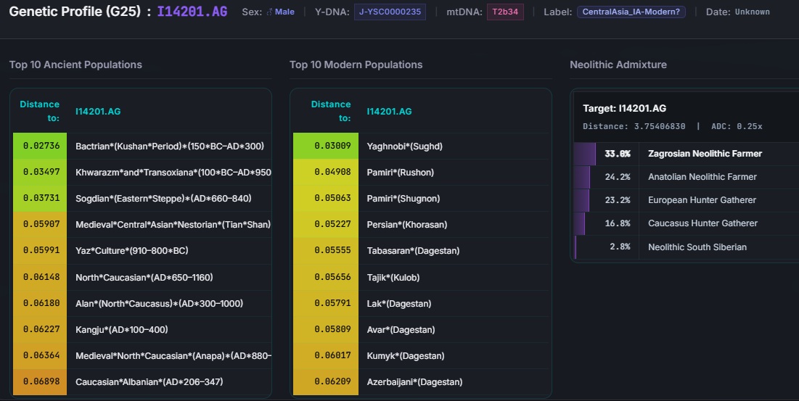Click Distance to header in modern table
The image size is (799, 401).
331,111
